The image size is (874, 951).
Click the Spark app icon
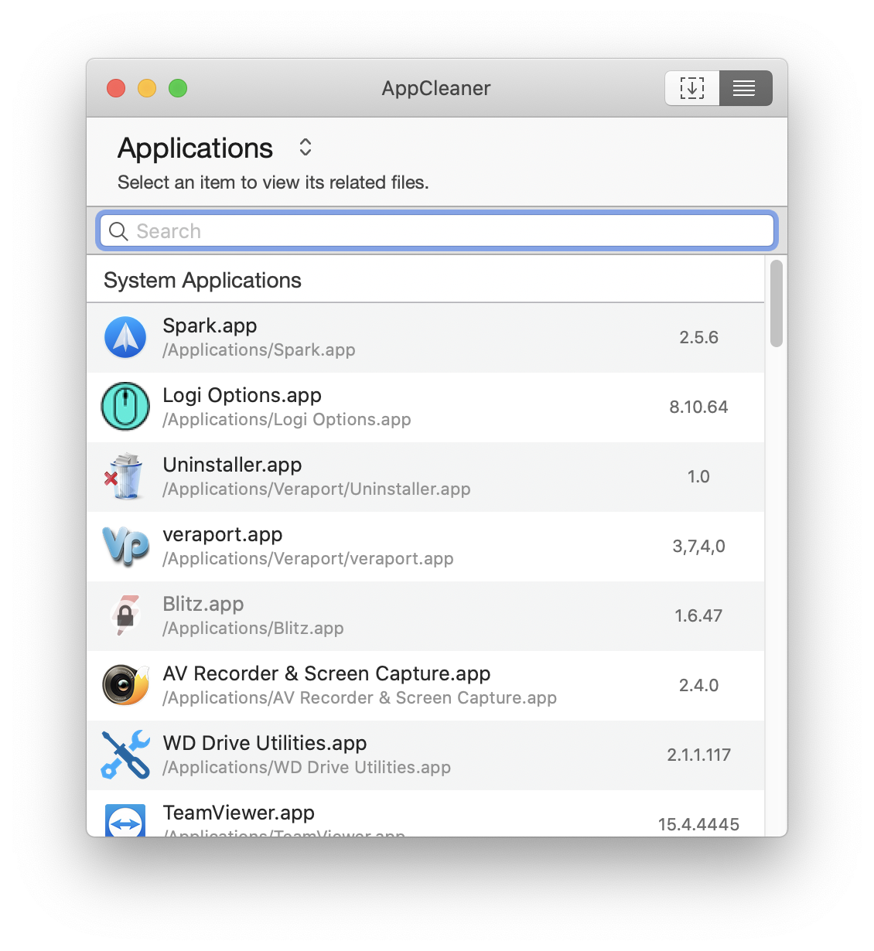[x=125, y=337]
